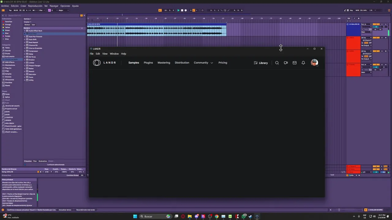Click Windows Start button on taskbar
Viewport: 392px width, 220px height.
click(x=135, y=216)
